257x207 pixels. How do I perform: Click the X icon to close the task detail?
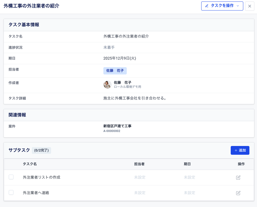[249, 6]
